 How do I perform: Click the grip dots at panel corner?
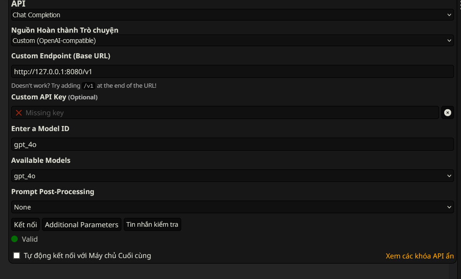coord(460,4)
